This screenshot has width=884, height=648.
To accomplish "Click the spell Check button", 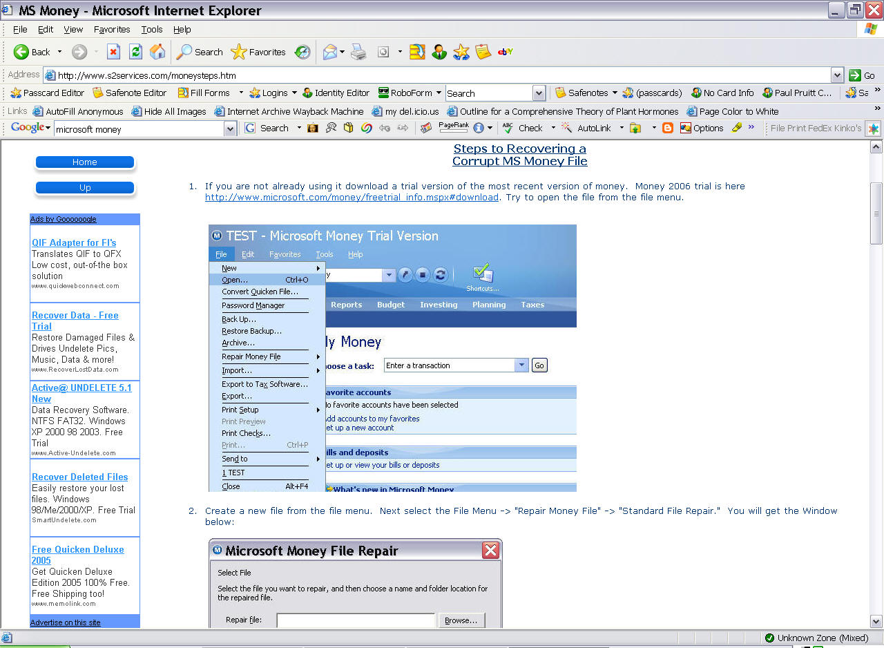I will 523,128.
